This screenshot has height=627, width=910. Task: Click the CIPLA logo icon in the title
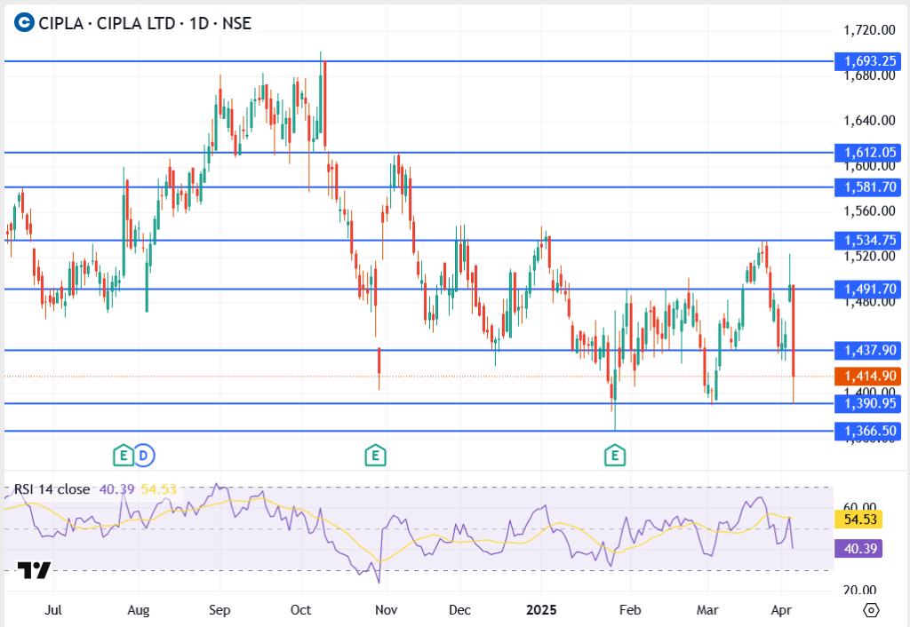click(x=25, y=23)
